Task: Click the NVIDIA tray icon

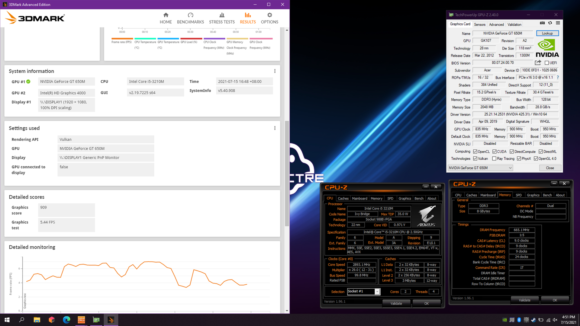Action: (x=504, y=320)
